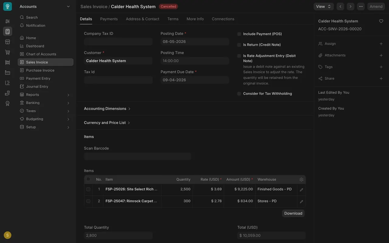Viewport: 389px width, 243px height.
Task: Click the teal lightbulb app logo
Action: [8, 6]
